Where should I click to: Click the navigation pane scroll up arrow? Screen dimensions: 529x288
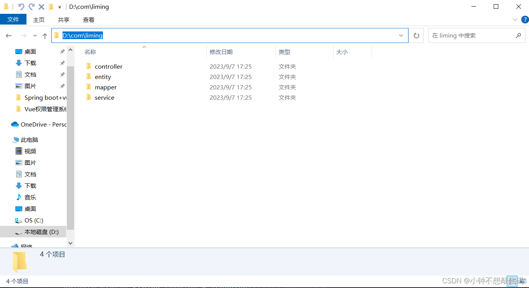[x=70, y=50]
